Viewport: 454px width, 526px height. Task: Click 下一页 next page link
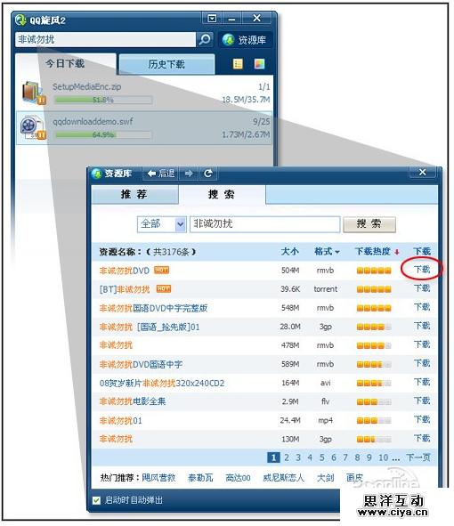click(x=418, y=457)
